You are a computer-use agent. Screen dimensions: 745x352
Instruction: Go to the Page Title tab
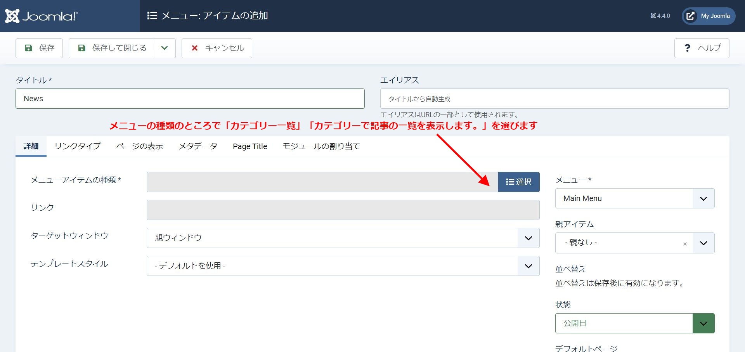pos(250,146)
